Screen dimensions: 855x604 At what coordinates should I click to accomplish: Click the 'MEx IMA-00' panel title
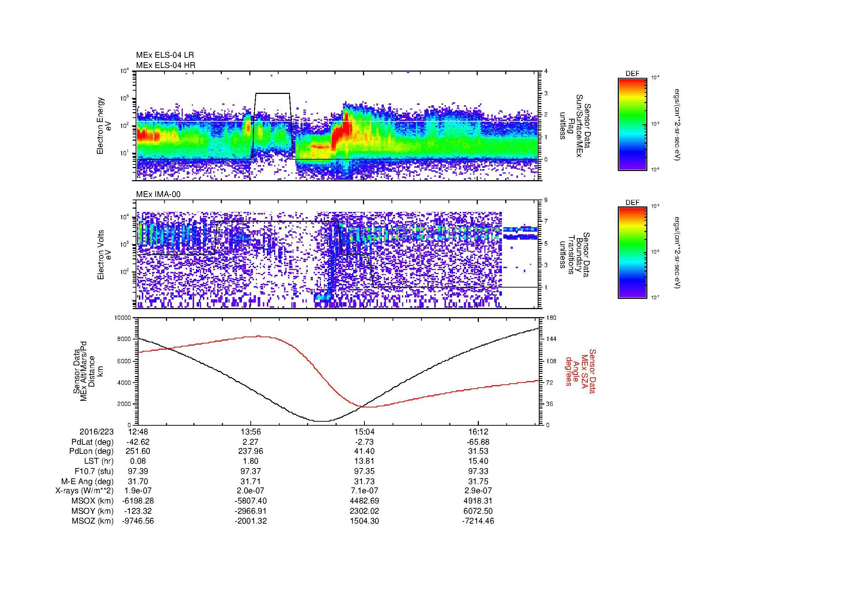(158, 194)
